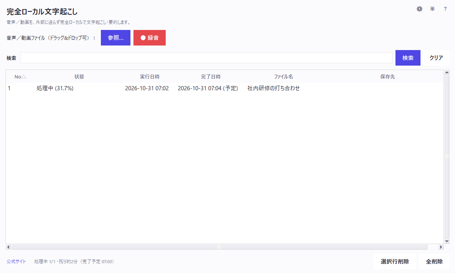Sort by the 保存先 column header
Screen dimensions: 455x273
tap(388, 77)
